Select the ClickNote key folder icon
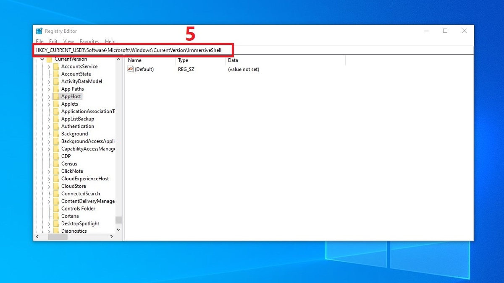 [56, 171]
